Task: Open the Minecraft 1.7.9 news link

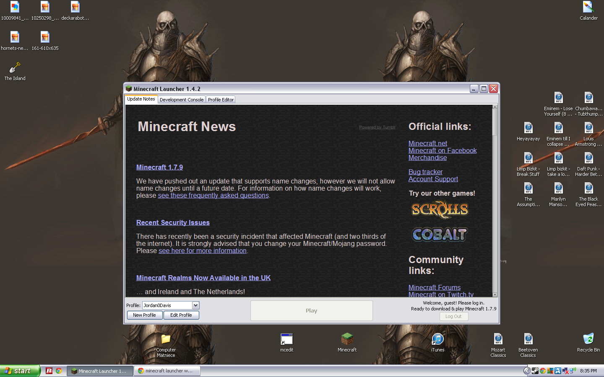Action: pyautogui.click(x=159, y=167)
